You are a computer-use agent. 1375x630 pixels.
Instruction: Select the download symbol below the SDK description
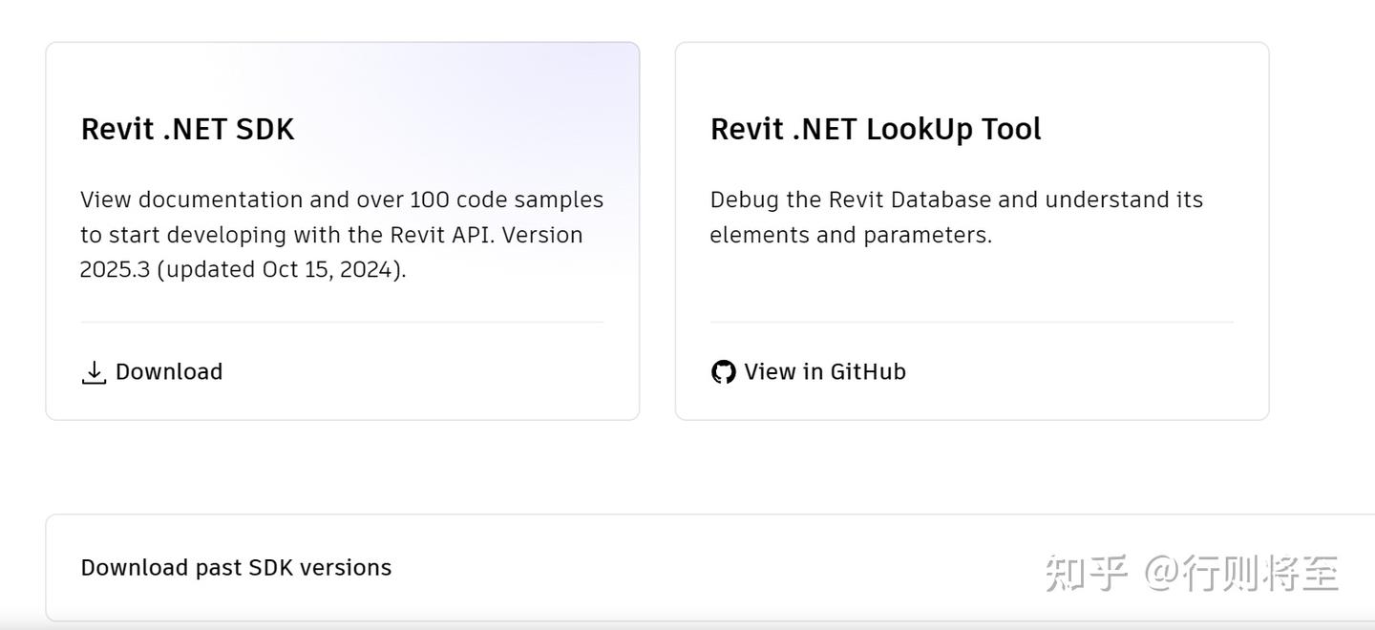[94, 372]
